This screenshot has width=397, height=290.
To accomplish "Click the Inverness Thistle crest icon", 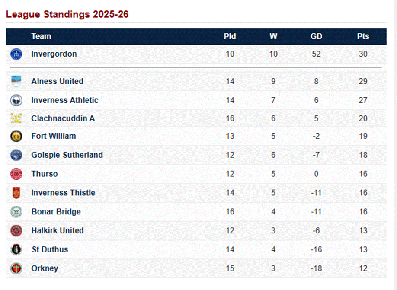I will (x=16, y=193).
